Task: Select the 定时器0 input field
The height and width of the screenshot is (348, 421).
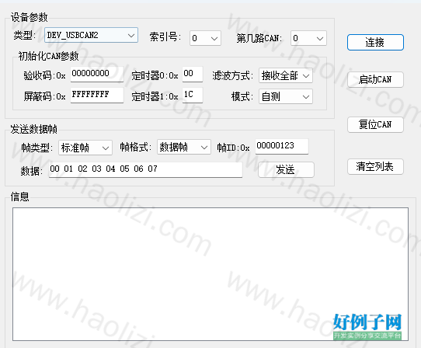Action: (193, 74)
